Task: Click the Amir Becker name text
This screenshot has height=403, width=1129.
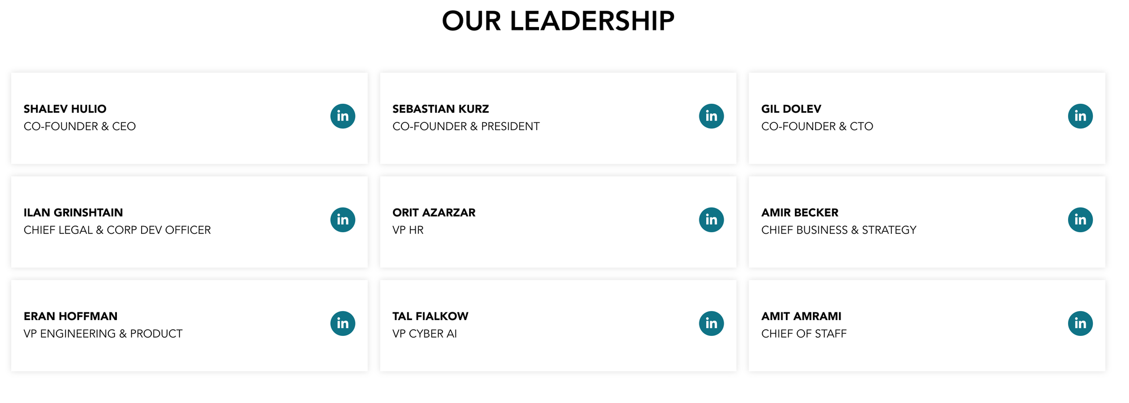Action: pyautogui.click(x=799, y=212)
